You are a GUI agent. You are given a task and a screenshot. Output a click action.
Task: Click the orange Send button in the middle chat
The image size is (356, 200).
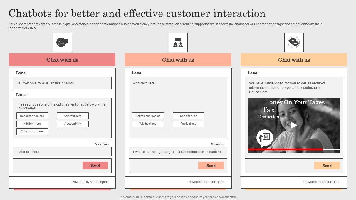coord(211,166)
